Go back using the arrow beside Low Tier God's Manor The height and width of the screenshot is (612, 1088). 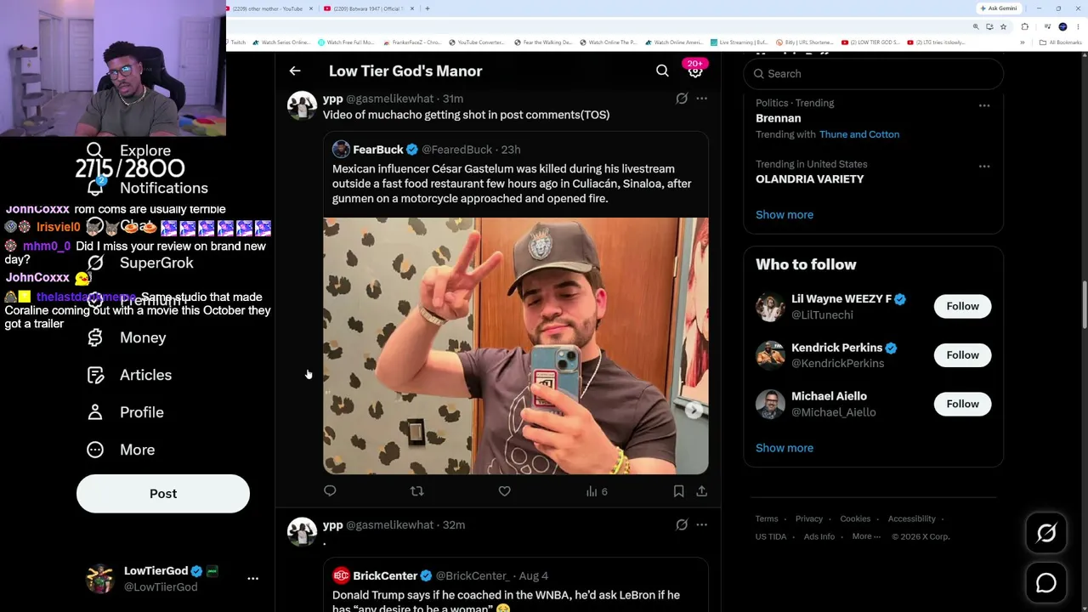pyautogui.click(x=295, y=71)
